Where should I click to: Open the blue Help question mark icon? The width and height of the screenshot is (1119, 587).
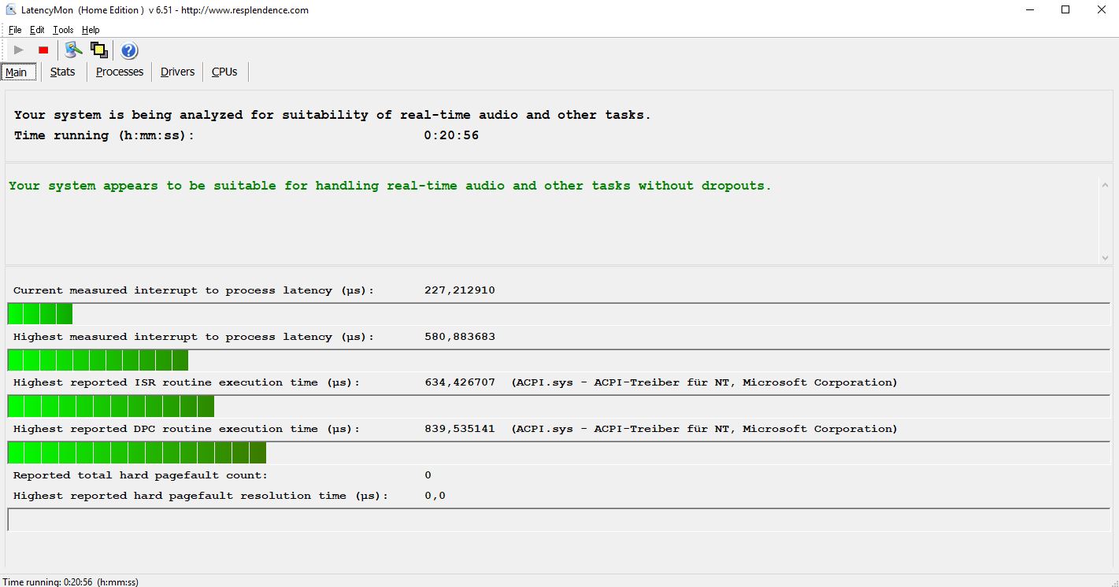pos(129,50)
